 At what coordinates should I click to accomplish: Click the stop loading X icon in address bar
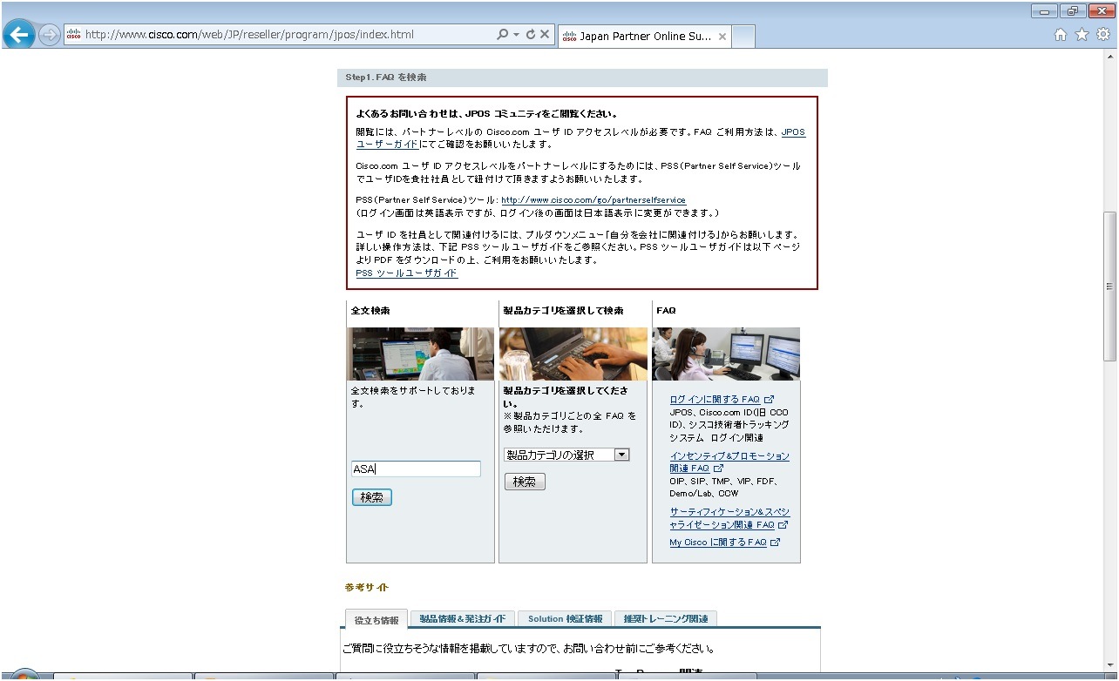click(545, 35)
